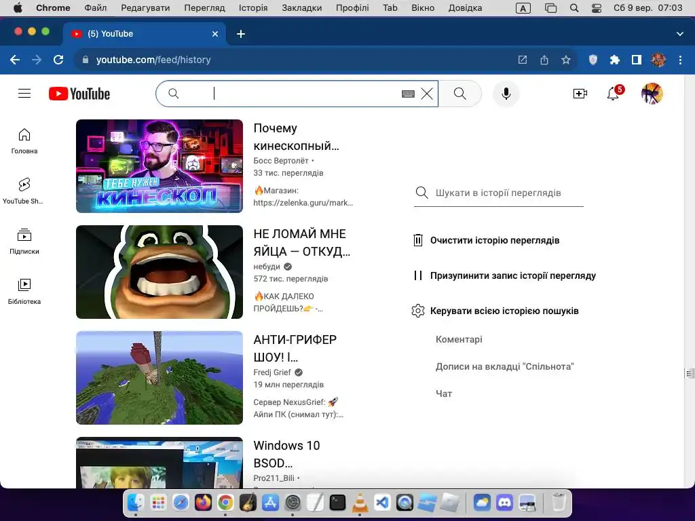Open the Pro211_Bili channel
The height and width of the screenshot is (521, 695).
[274, 478]
